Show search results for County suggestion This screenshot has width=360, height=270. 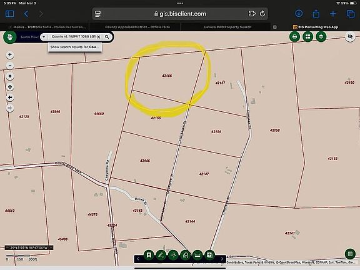click(75, 47)
